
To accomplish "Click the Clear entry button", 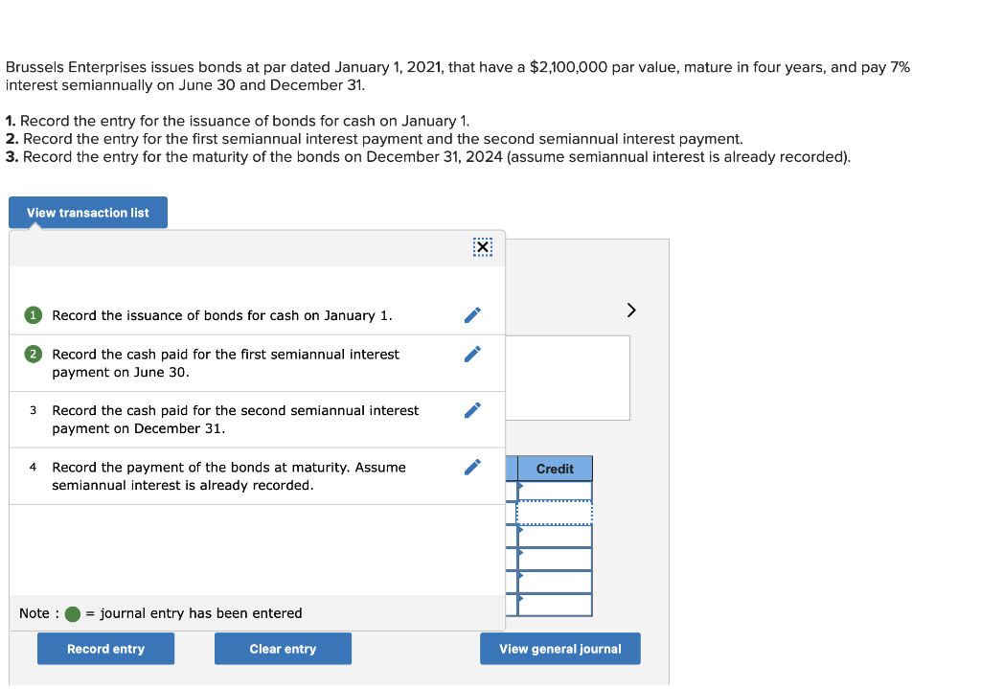I will [x=283, y=649].
